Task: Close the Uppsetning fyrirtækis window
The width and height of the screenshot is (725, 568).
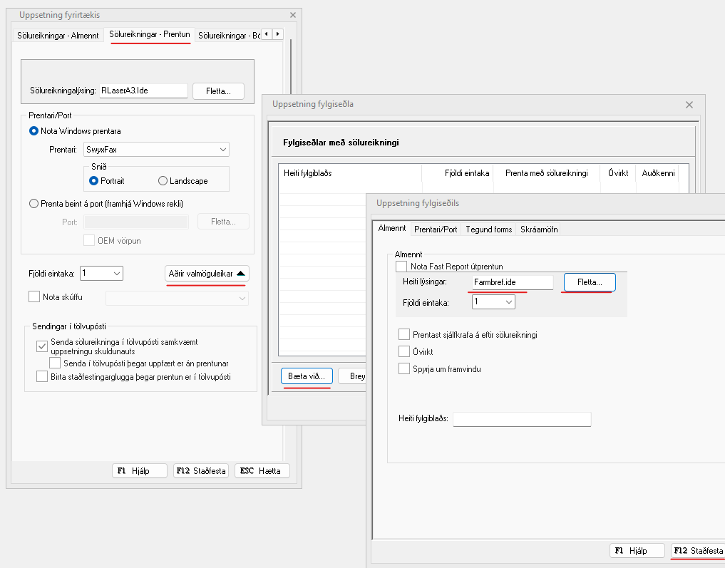Action: point(292,15)
